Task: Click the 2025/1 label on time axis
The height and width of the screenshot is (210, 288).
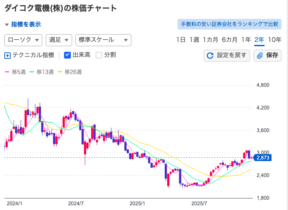Action: pyautogui.click(x=138, y=203)
